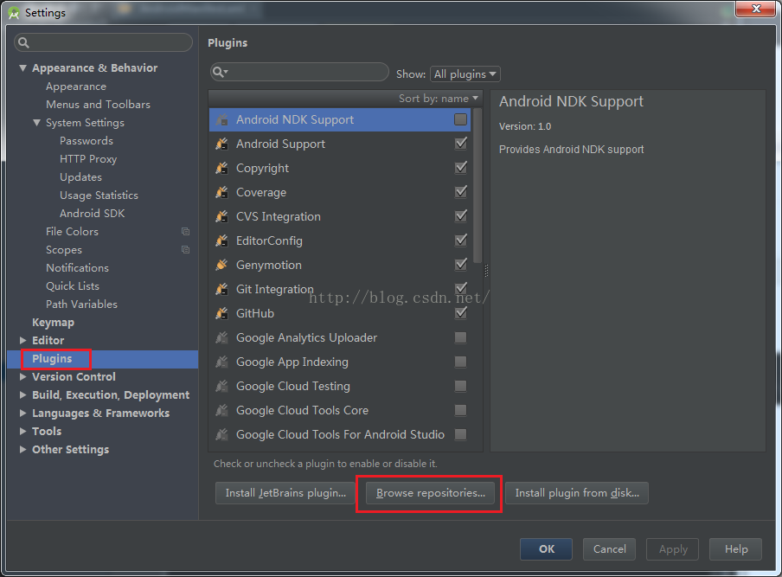Click the Google App Indexing plugin icon
The width and height of the screenshot is (782, 577).
(x=222, y=362)
